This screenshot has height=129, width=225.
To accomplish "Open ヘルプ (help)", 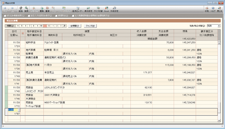I will pos(213,9).
